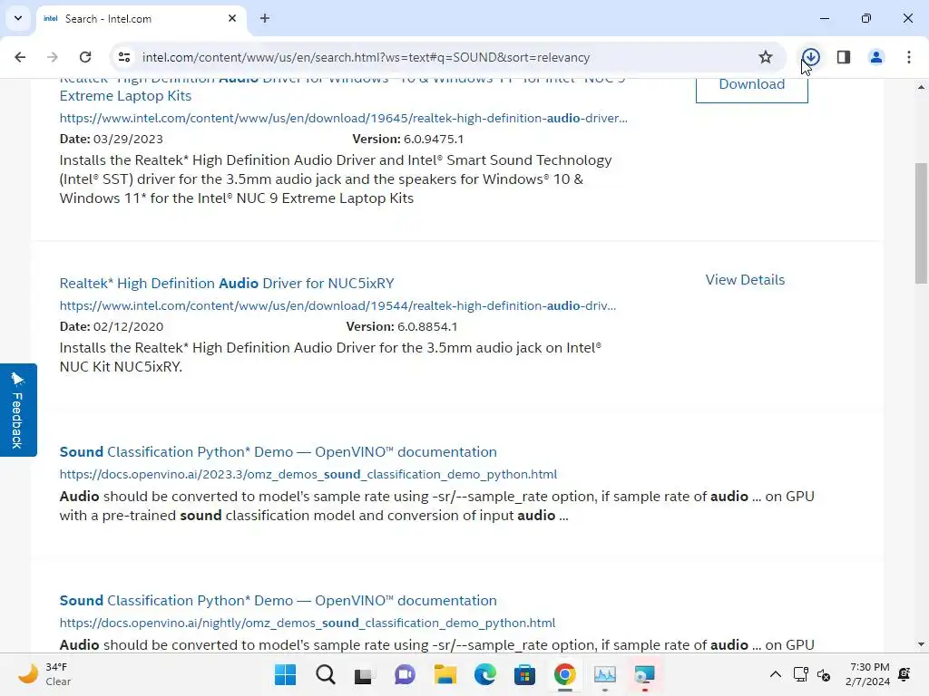Click the forward navigation arrow

52,57
